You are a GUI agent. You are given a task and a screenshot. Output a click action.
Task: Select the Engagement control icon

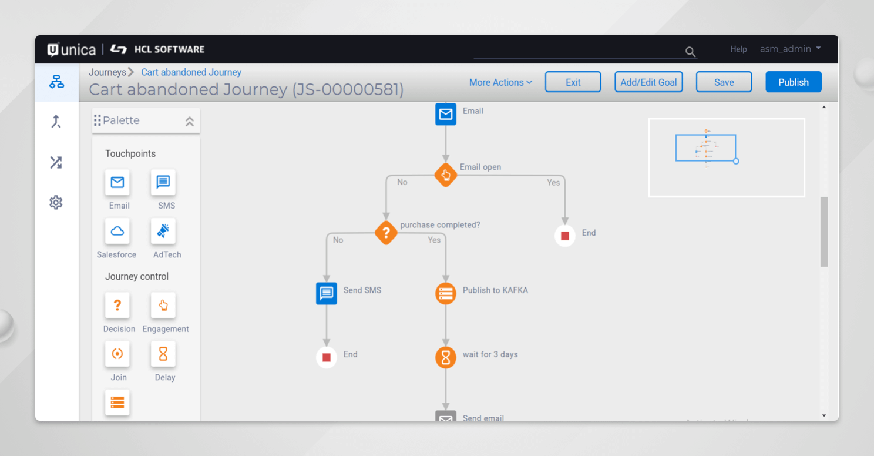tap(163, 305)
